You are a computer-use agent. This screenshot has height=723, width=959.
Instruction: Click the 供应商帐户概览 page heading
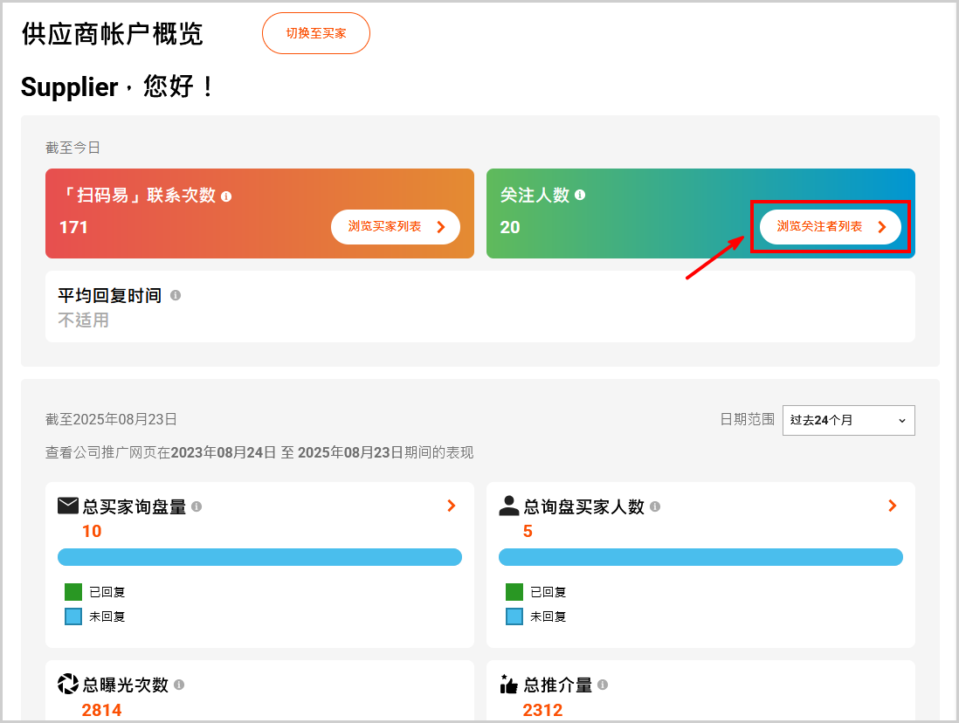click(x=112, y=34)
